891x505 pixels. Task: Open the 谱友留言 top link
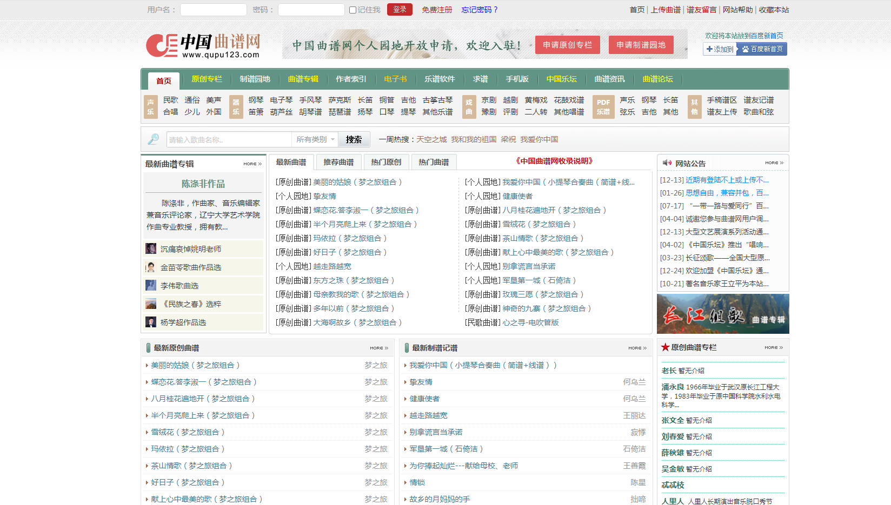coord(701,10)
